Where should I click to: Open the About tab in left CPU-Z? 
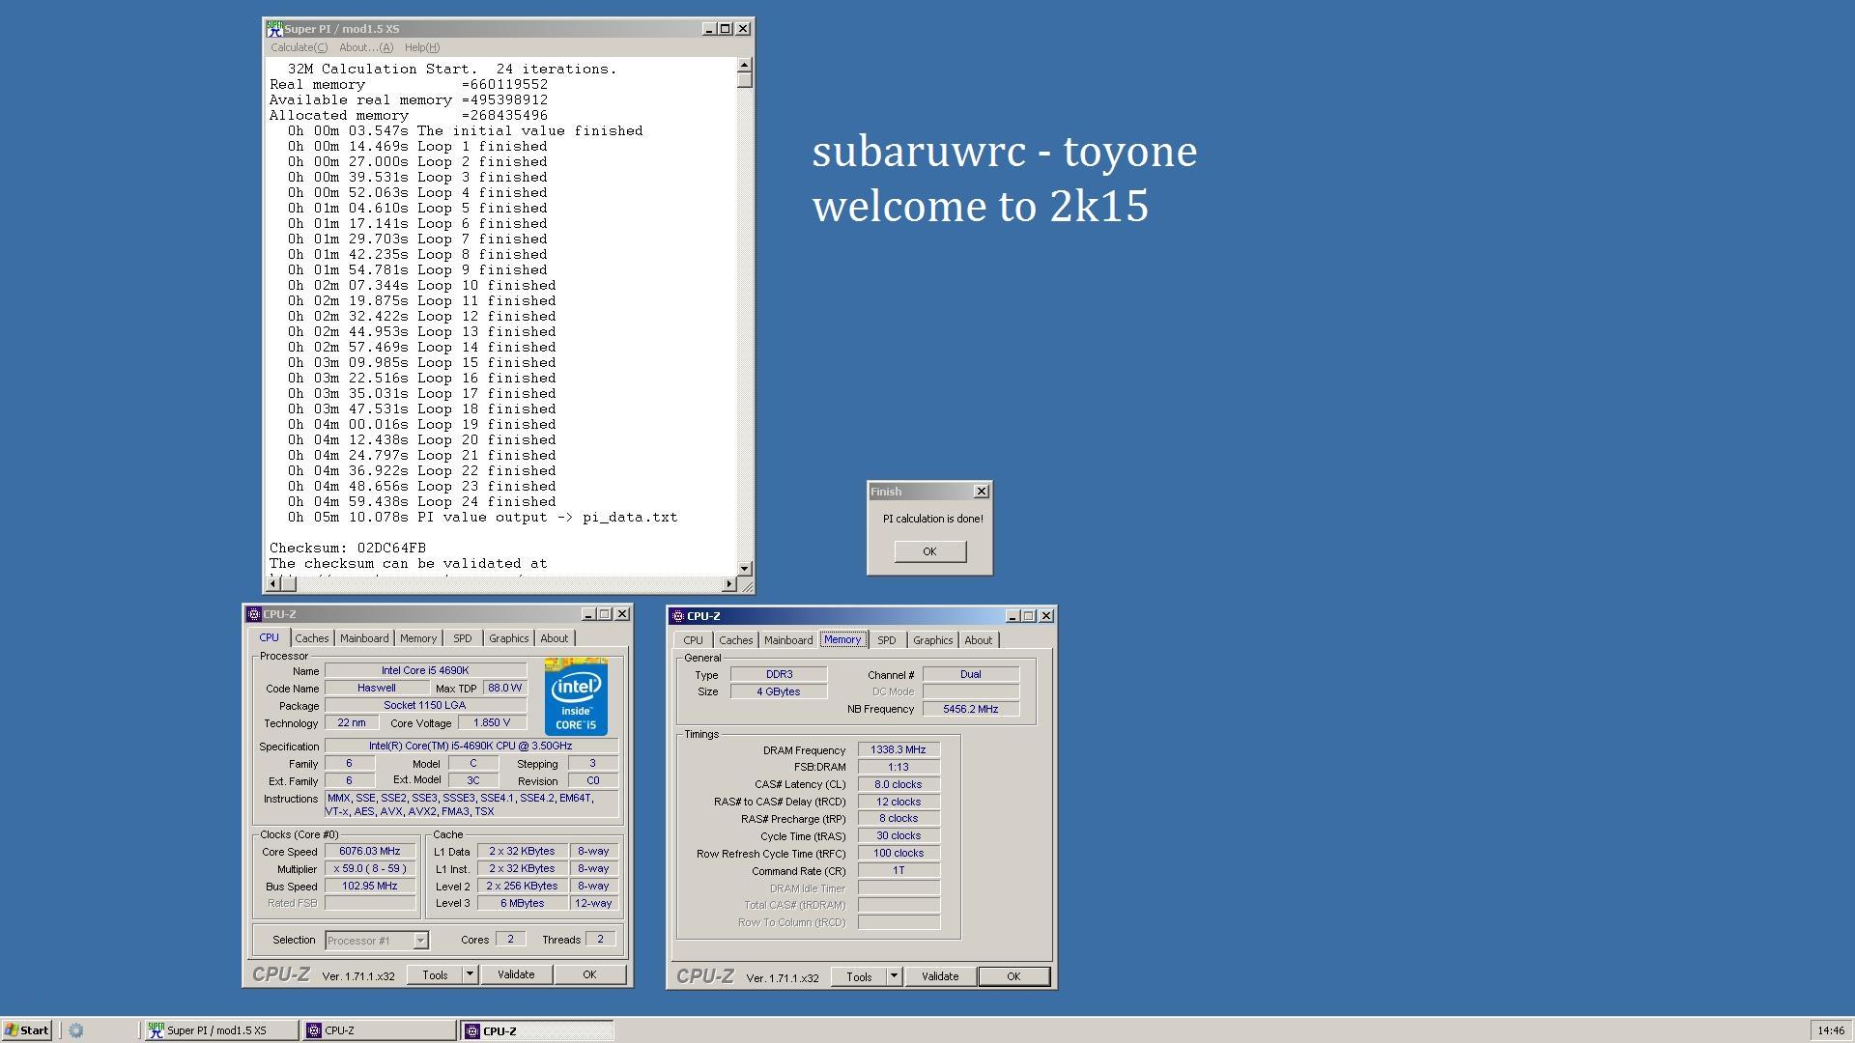[554, 638]
